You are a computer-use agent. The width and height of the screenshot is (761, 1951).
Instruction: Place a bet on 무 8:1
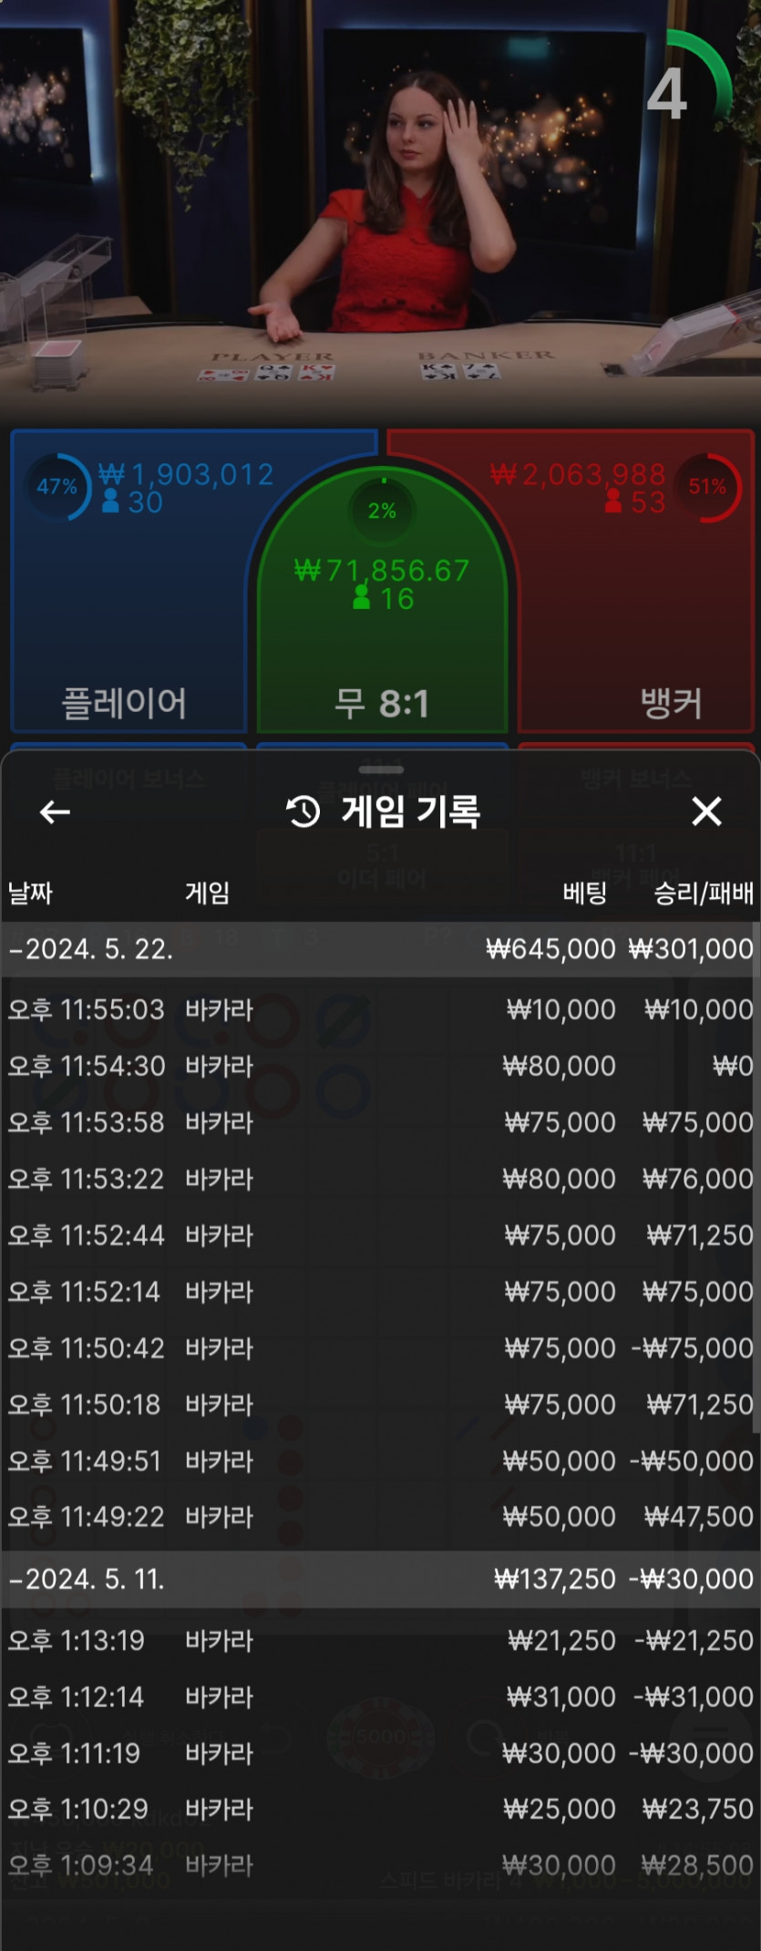[382, 602]
